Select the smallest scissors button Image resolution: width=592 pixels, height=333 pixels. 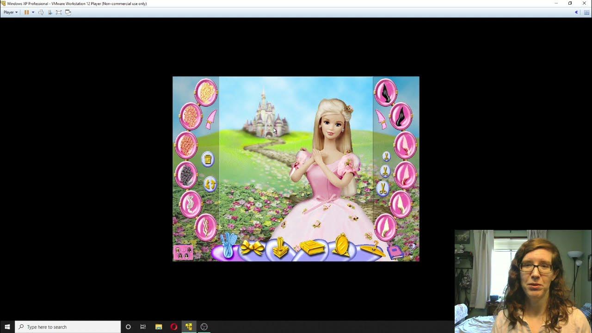(x=386, y=156)
